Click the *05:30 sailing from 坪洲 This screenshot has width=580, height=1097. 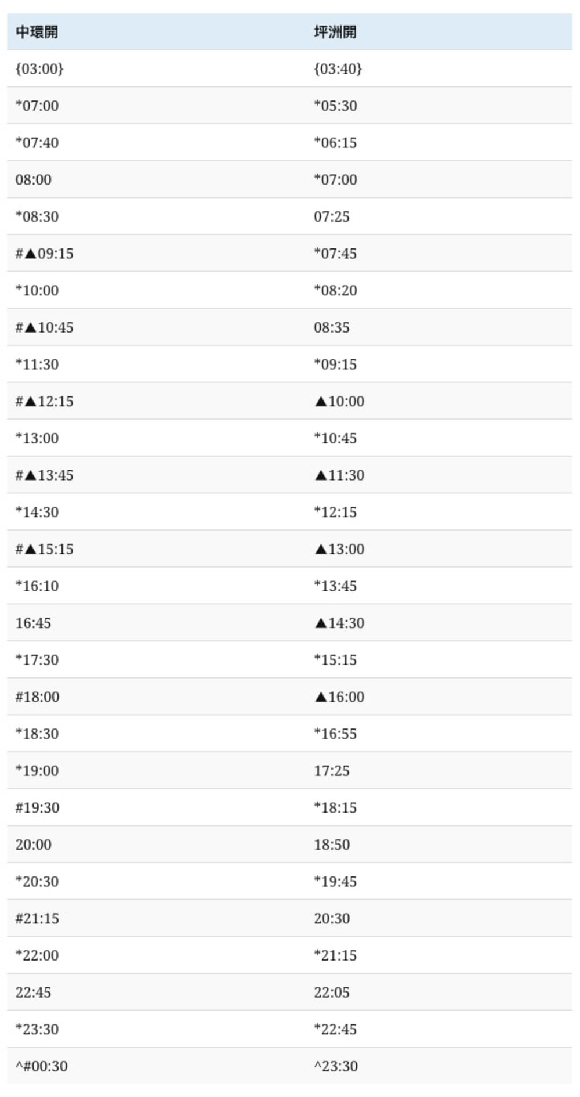pos(335,106)
